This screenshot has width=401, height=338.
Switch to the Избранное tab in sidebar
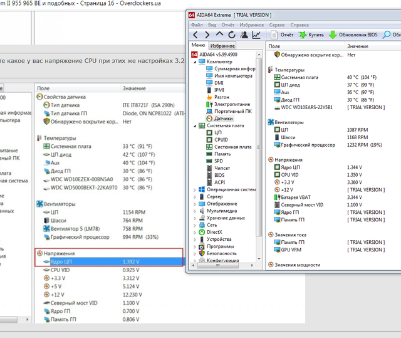point(222,46)
